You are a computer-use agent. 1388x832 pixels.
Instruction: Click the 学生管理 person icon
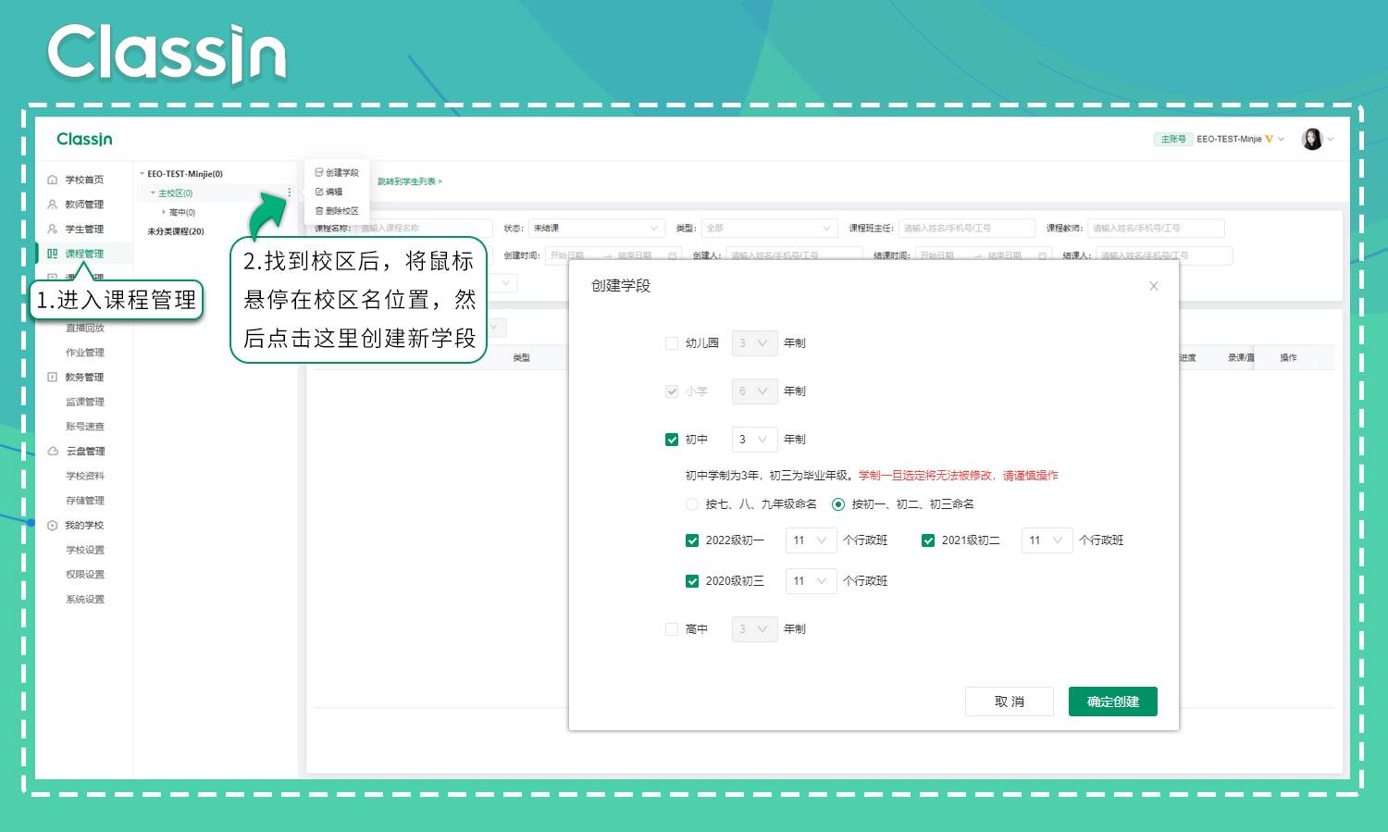coord(52,229)
